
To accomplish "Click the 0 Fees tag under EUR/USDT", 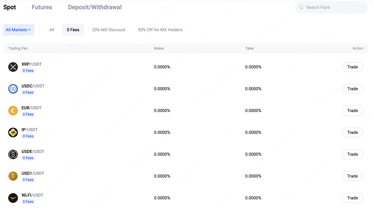I will pos(28,114).
